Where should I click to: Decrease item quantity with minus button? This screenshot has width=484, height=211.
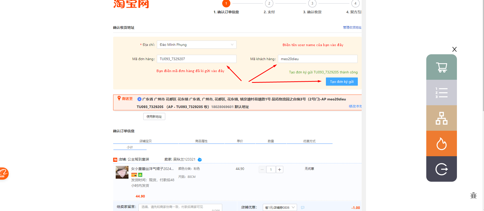pos(262,169)
